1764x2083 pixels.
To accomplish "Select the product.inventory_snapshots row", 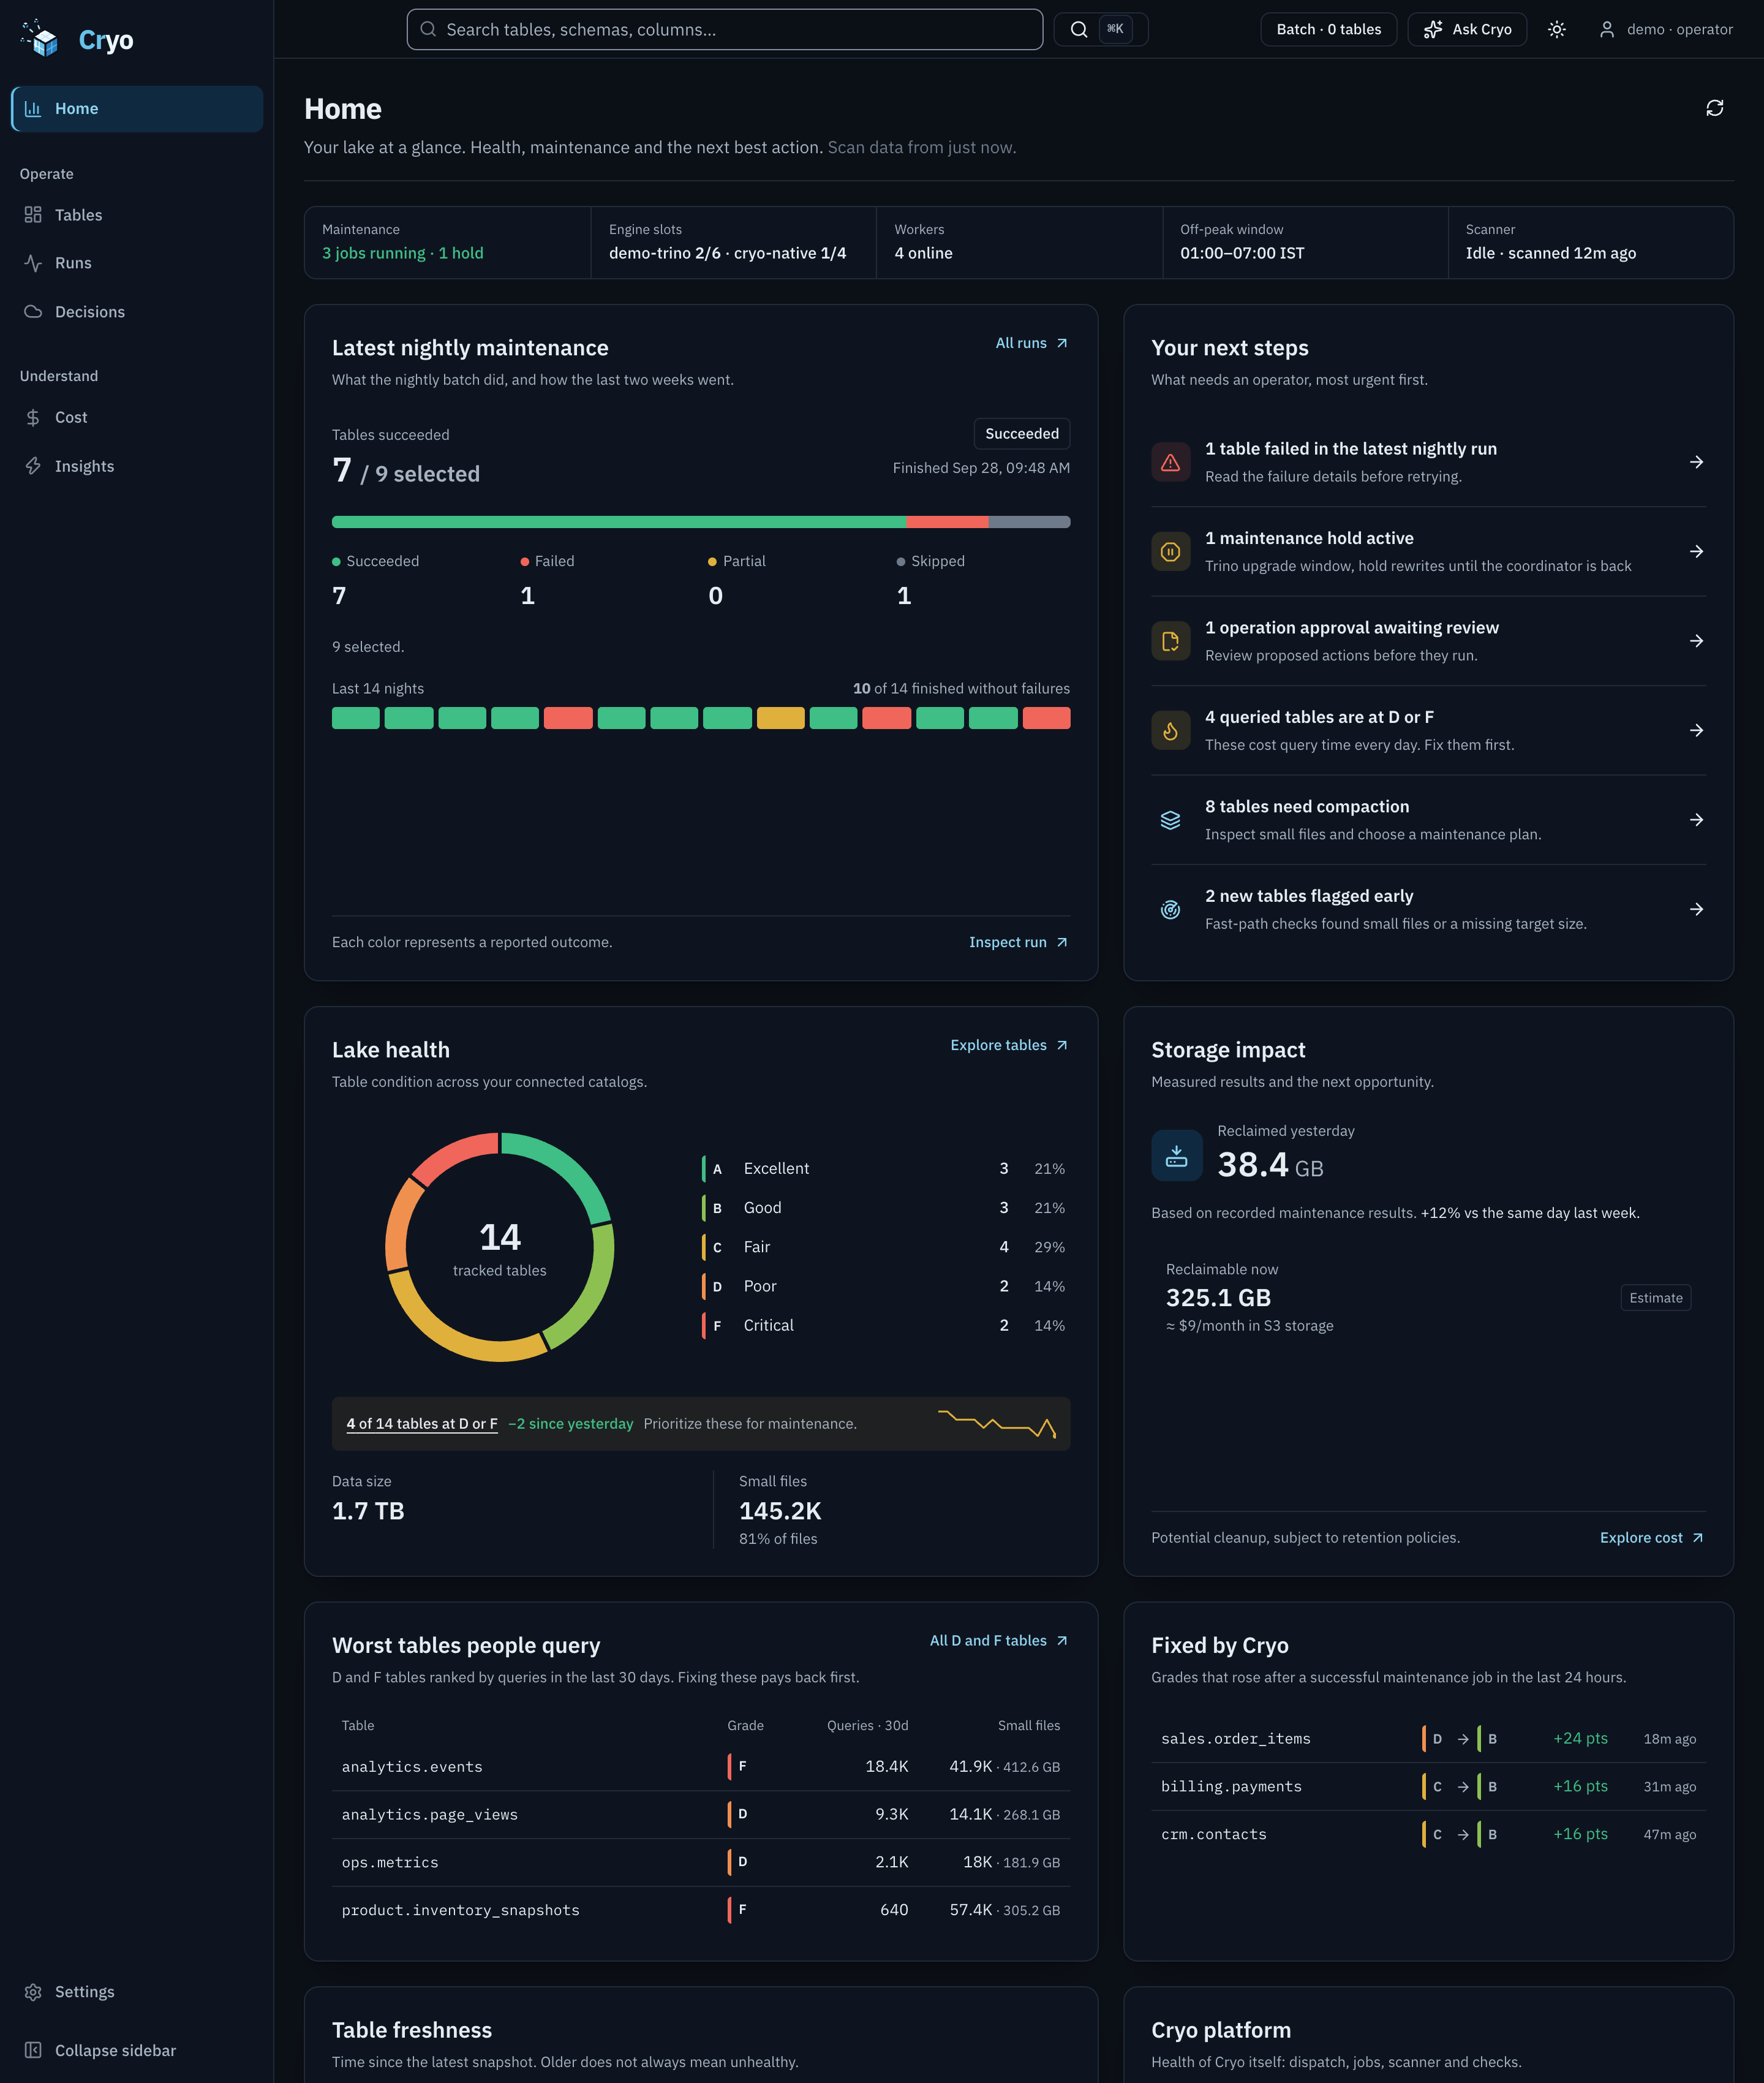I will [701, 1910].
